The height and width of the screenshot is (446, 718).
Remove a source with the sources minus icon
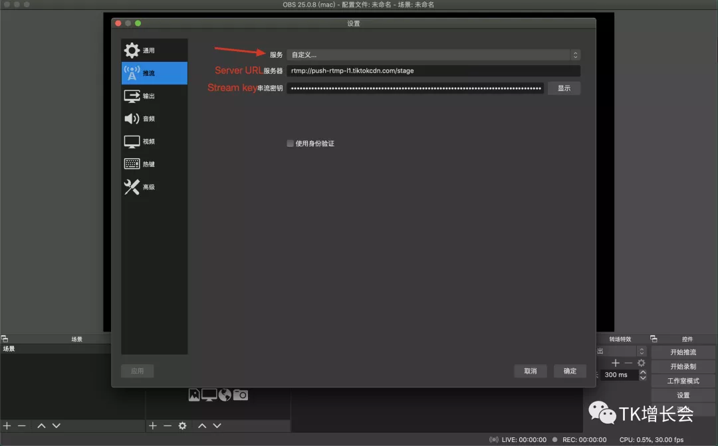[168, 426]
